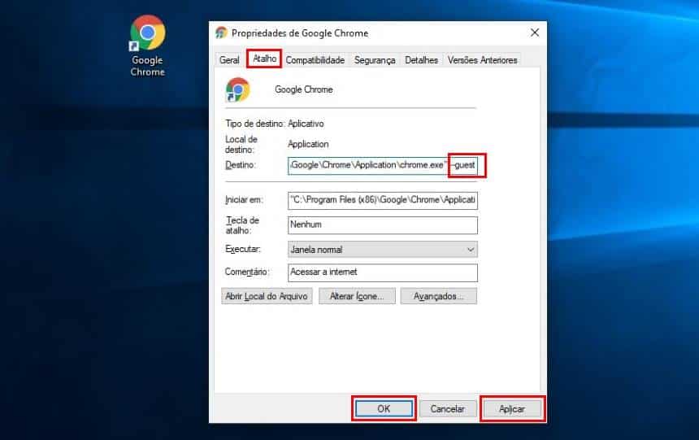699x440 pixels.
Task: Click the Comentário input field
Action: 383,272
